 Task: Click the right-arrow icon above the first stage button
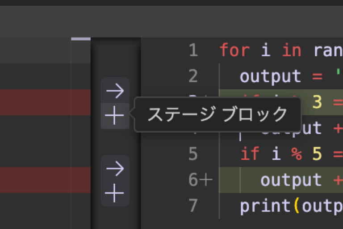click(115, 91)
